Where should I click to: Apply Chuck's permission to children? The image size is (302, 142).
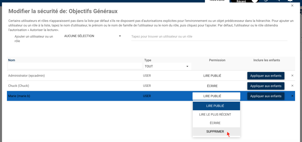pos(266,86)
